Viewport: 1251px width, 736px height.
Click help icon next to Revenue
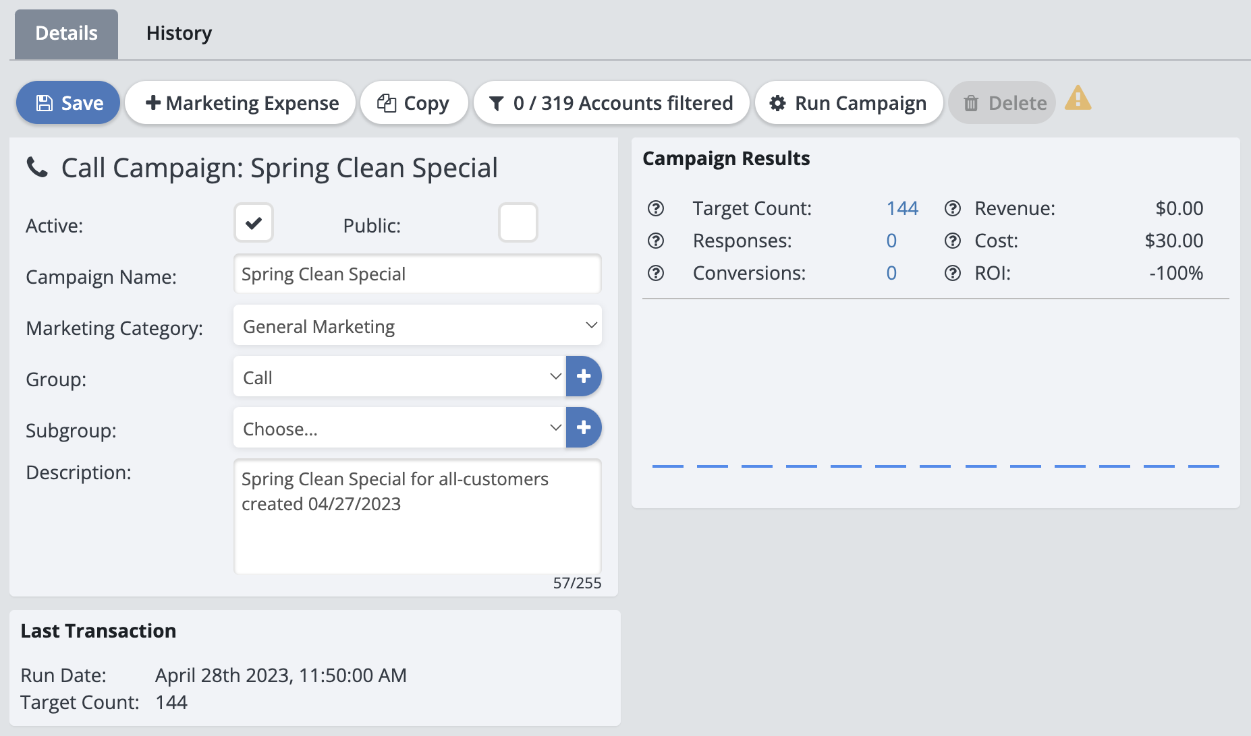[x=952, y=209]
